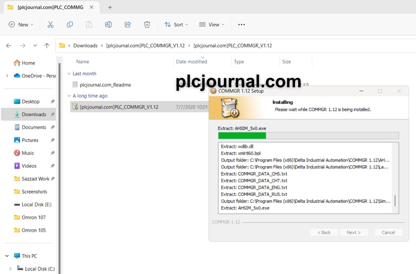
Task: Sort by the Name column header
Action: coord(83,62)
